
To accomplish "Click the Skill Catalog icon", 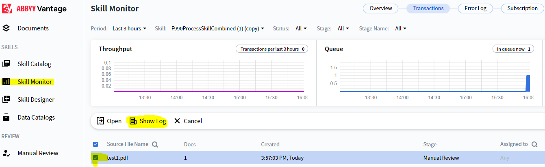I will tap(6, 64).
